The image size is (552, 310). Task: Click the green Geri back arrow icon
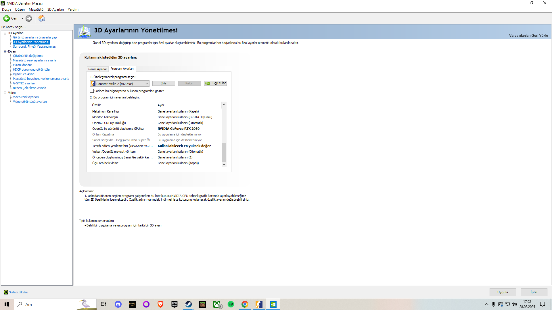point(6,18)
